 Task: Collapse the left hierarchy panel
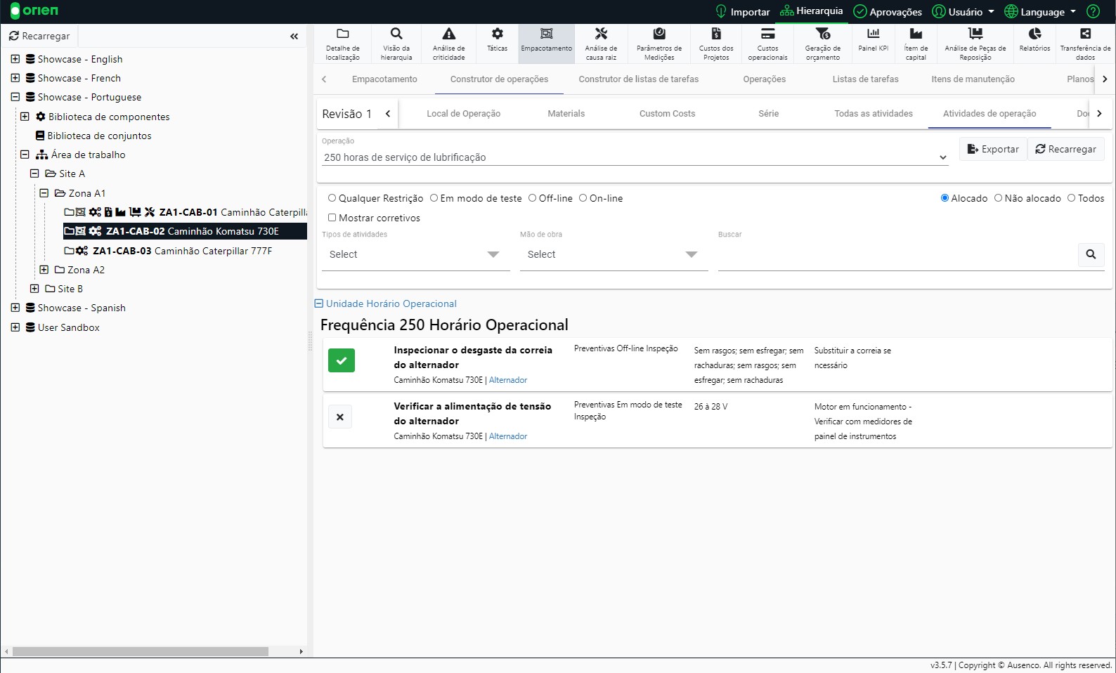pos(294,36)
